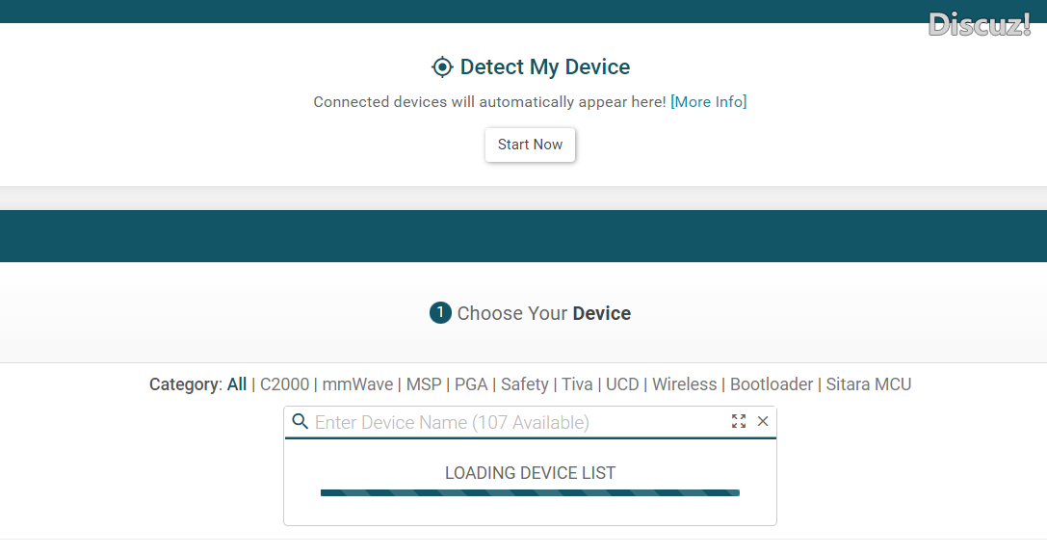1047x555 pixels.
Task: Clear the device search with X icon
Action: pyautogui.click(x=763, y=422)
